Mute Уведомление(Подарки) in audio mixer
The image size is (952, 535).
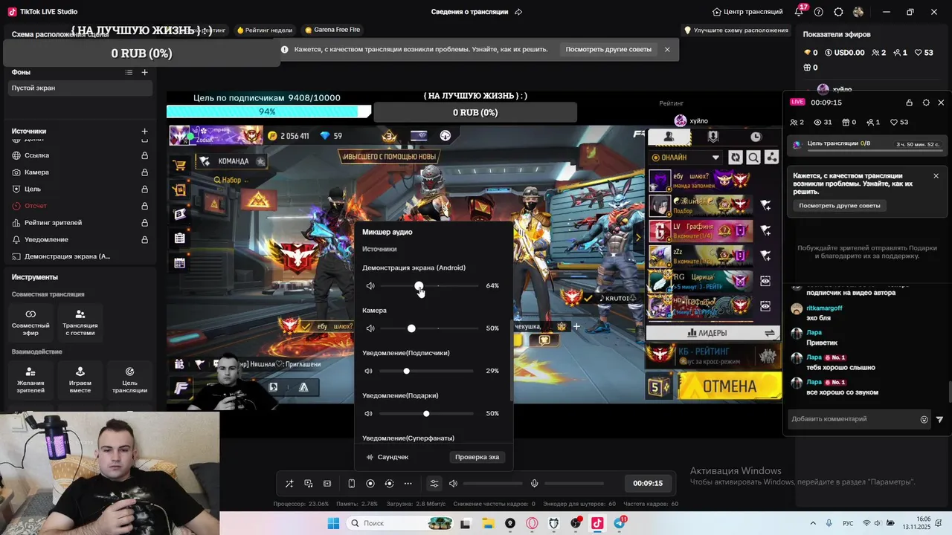click(368, 413)
